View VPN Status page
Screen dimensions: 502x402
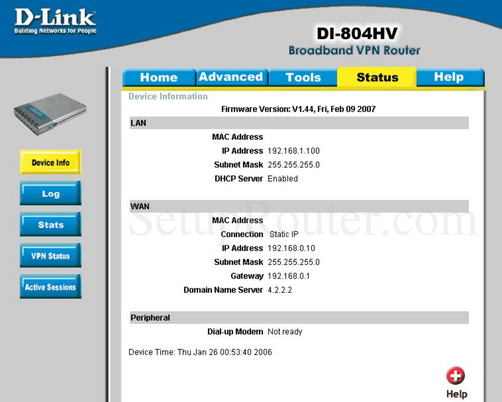point(51,255)
